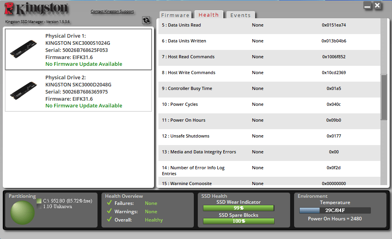Click value 0x0177
Screen dimensions: 392x239
[334, 136]
